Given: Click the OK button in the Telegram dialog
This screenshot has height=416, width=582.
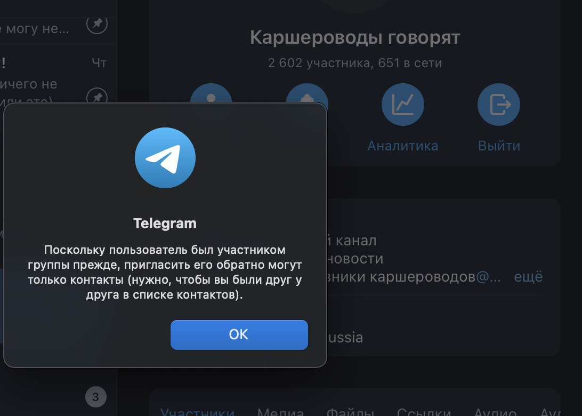Looking at the screenshot, I should [x=239, y=334].
